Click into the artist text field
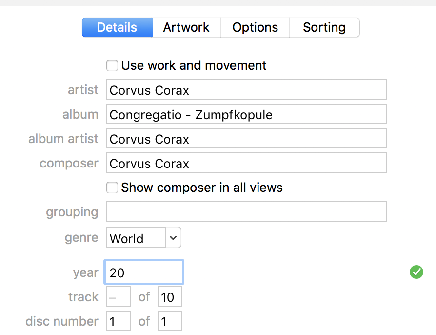This screenshot has width=436, height=335. pyautogui.click(x=246, y=90)
